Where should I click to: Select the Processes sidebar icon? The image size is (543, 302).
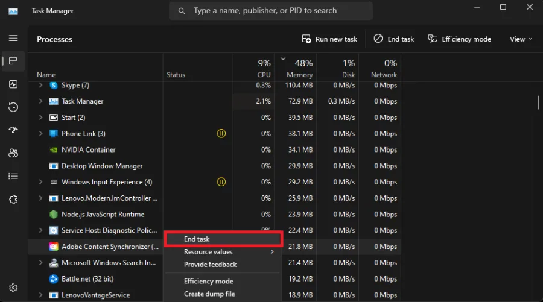13,61
